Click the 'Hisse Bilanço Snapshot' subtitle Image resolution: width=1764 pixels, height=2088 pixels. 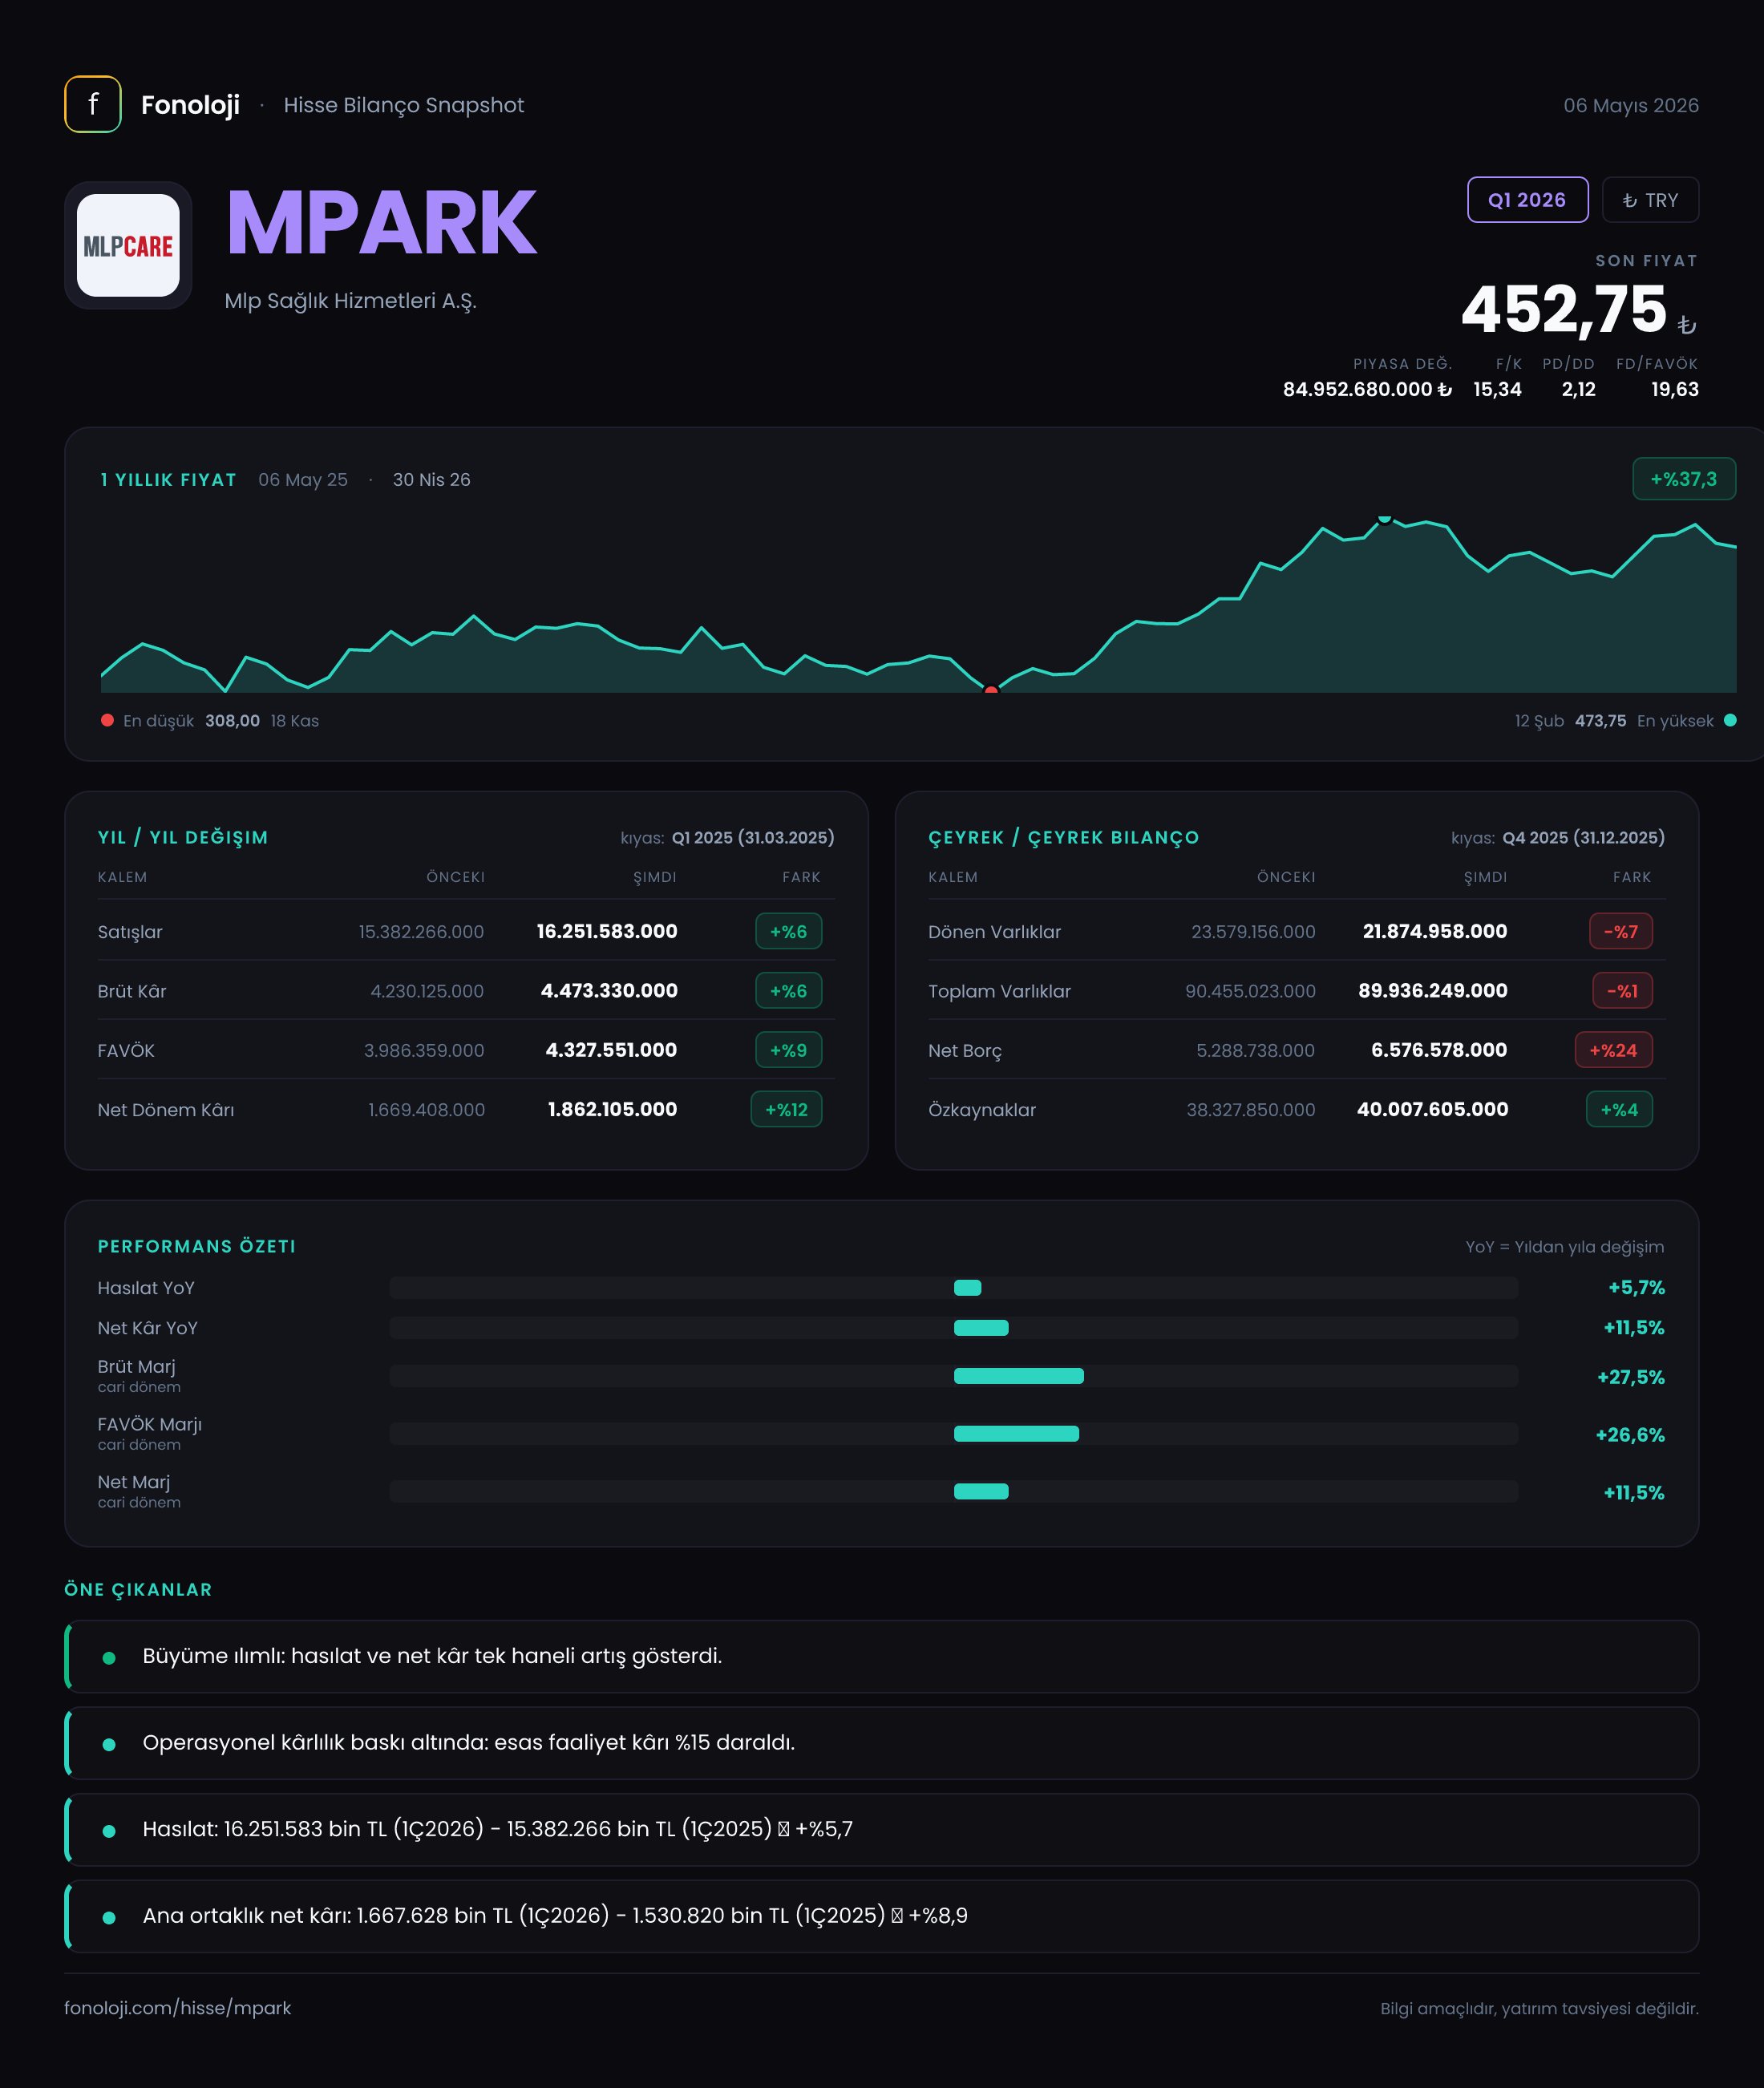[404, 105]
